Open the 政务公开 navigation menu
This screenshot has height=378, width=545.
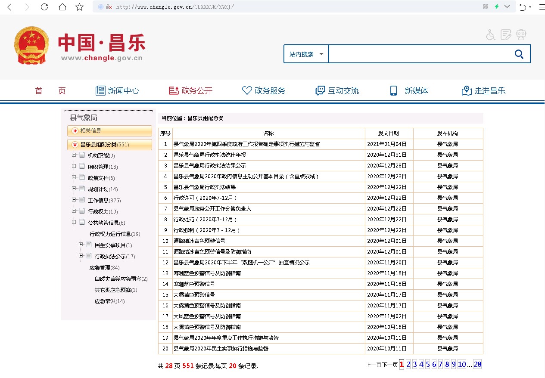tap(191, 91)
